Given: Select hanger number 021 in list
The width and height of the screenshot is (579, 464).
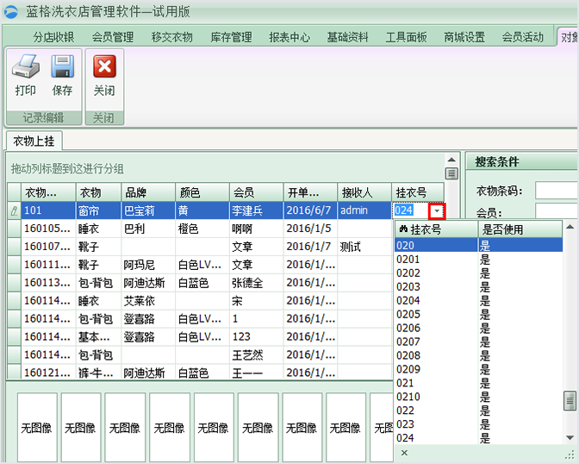Looking at the screenshot, I should pos(478,383).
